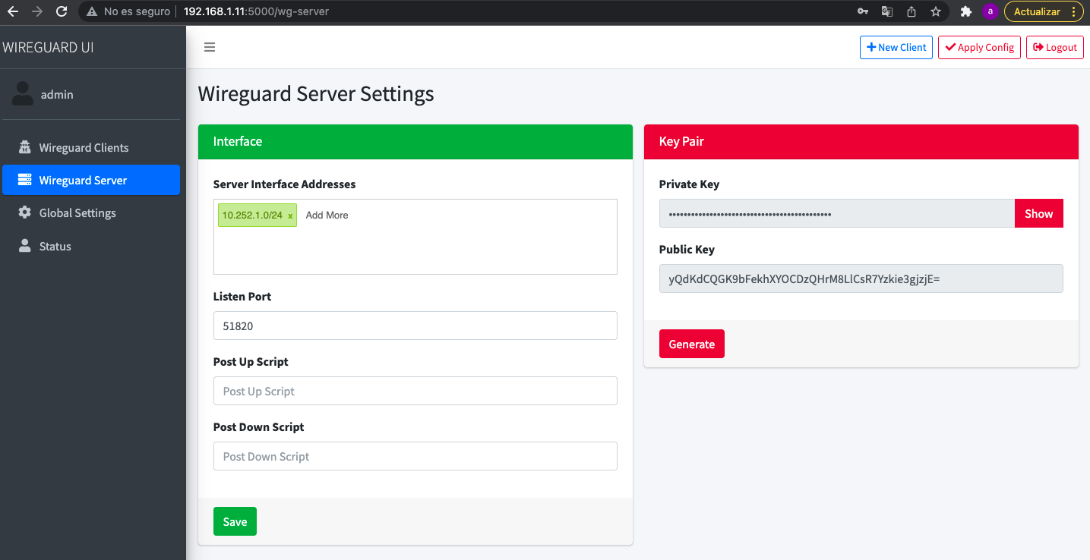Viewport: 1090px width, 560px height.
Task: Go to Global Settings page
Action: [77, 213]
